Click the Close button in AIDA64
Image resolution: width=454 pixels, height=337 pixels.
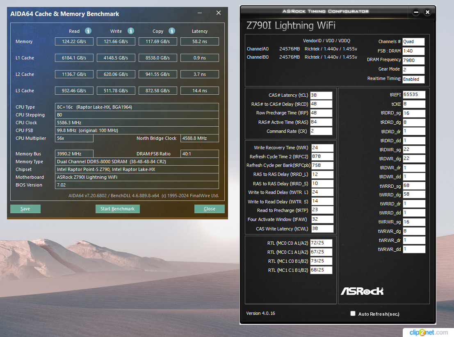click(x=209, y=209)
